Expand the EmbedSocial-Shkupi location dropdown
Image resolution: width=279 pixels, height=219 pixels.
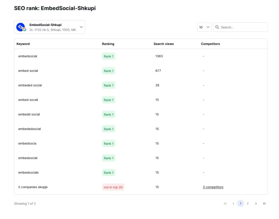[x=81, y=27]
